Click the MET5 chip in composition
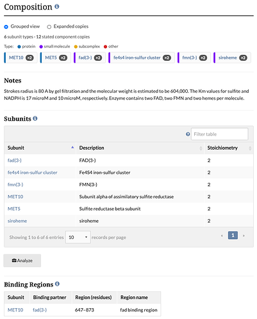 tap(56, 58)
